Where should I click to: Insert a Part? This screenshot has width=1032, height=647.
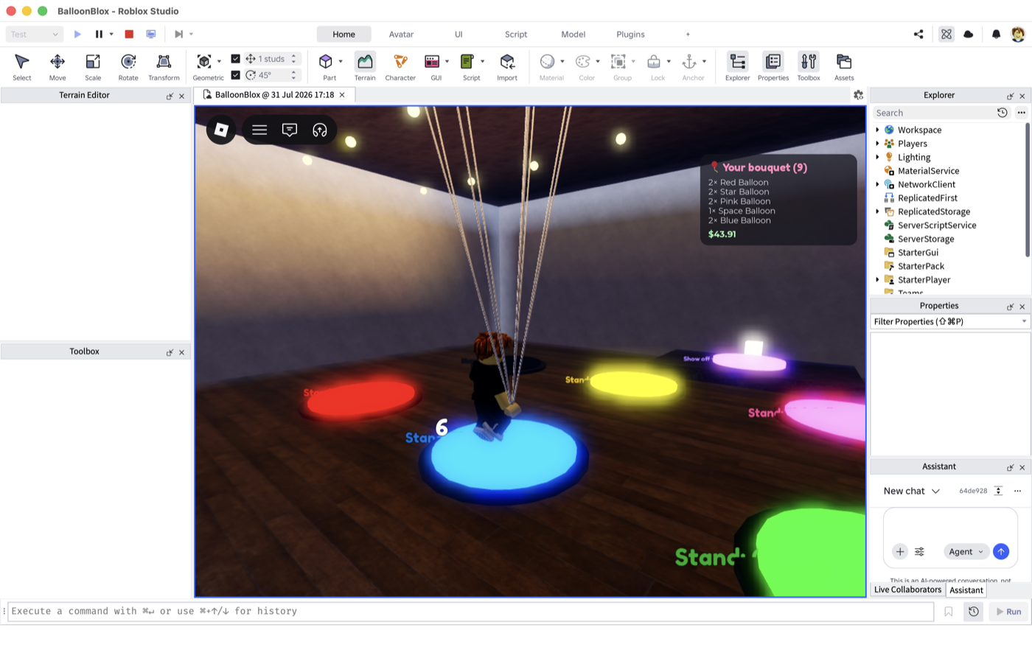tap(325, 61)
